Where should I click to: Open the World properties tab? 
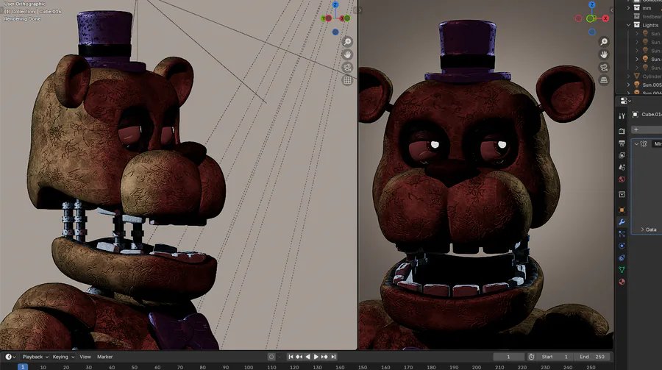click(622, 179)
